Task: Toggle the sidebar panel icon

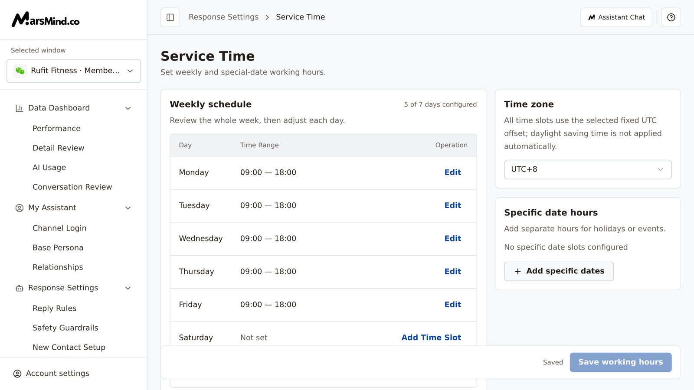Action: pos(170,17)
